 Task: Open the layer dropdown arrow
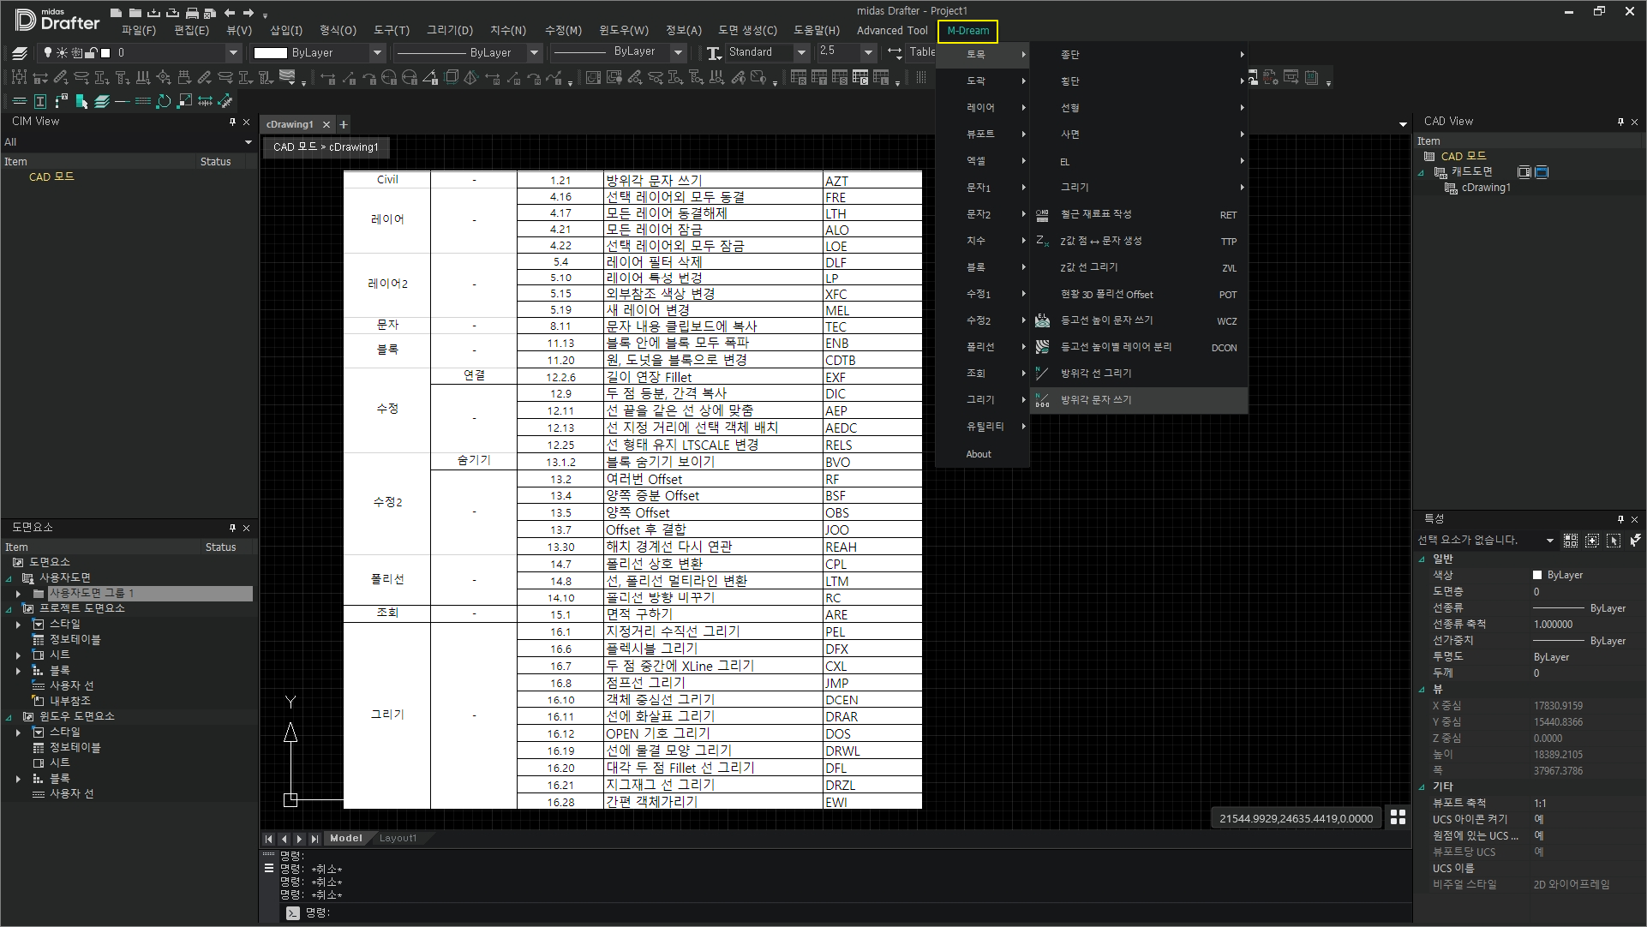click(233, 53)
